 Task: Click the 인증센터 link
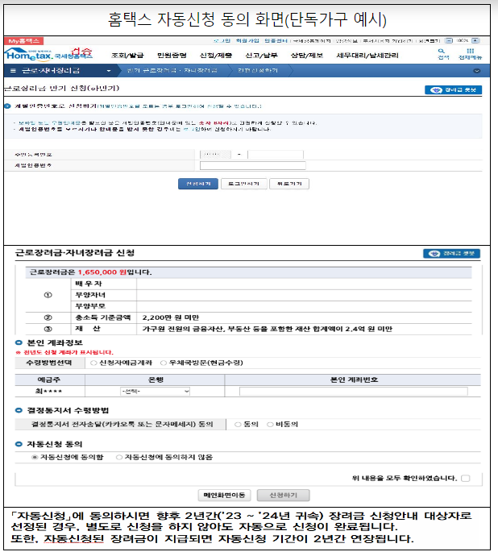(276, 41)
